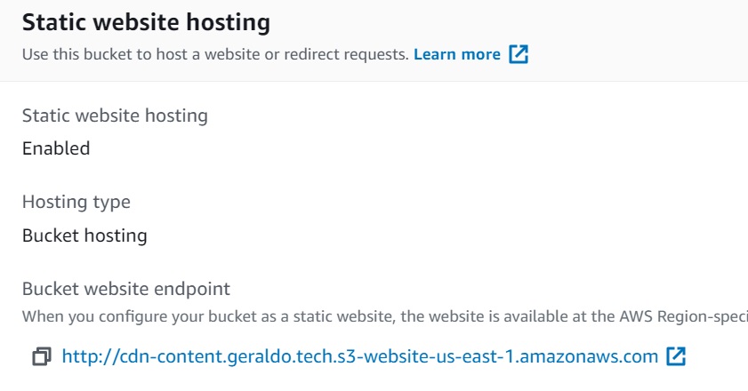This screenshot has height=391, width=748.
Task: Click the Enabled status text
Action: 56,148
